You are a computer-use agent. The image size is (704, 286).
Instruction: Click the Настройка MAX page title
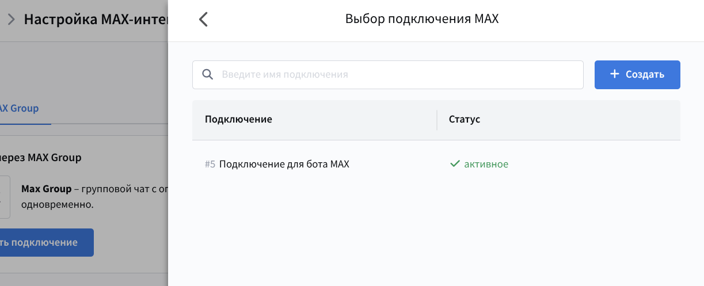click(x=96, y=19)
